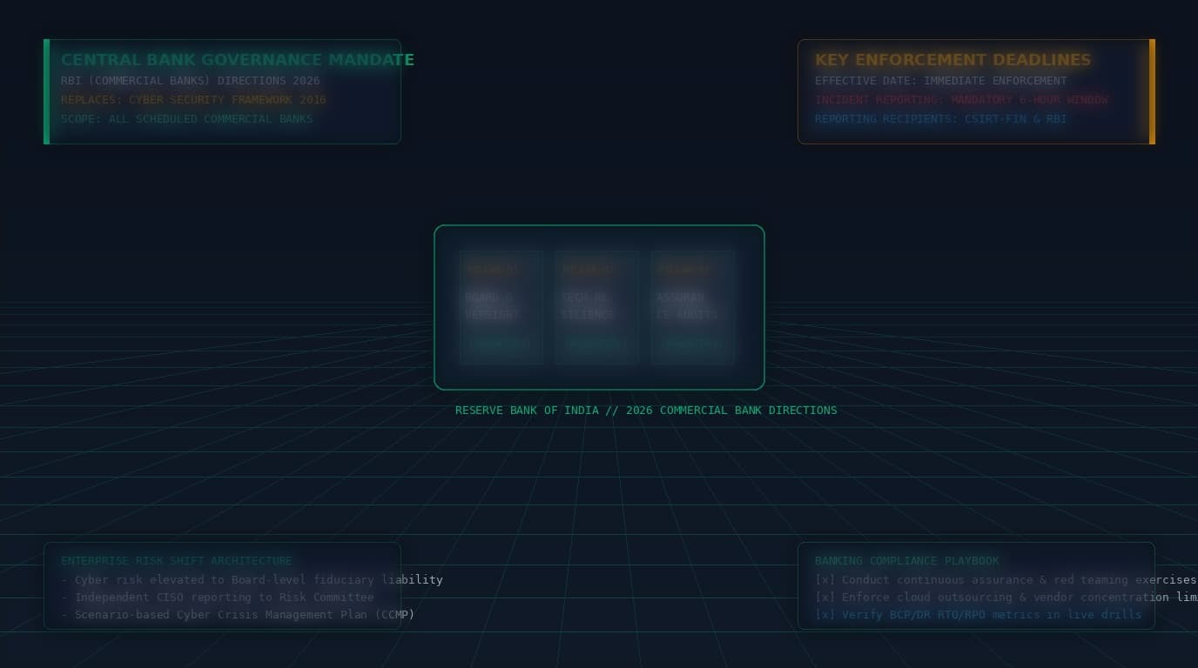Select 'Effective Date: Immediate Enforcement' line
This screenshot has width=1198, height=668.
(x=941, y=81)
